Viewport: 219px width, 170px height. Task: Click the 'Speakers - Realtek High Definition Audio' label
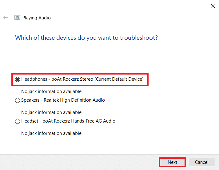(63, 100)
